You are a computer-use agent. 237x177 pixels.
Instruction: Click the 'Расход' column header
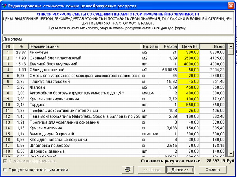(x=168, y=46)
